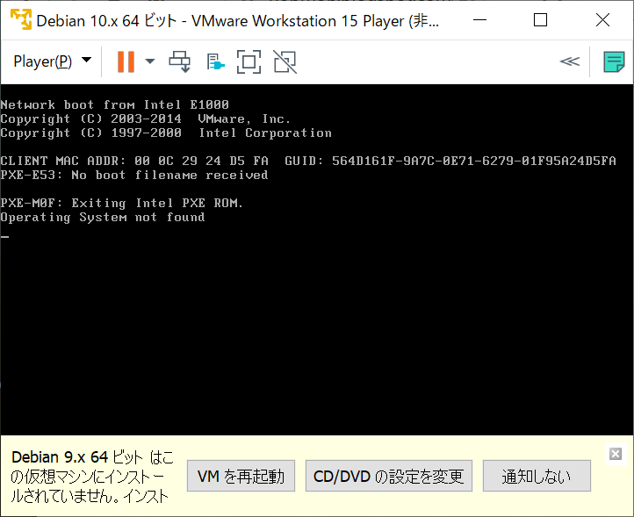634x517 pixels.
Task: Click CD/DVD の設定を変更 button
Action: pos(389,476)
